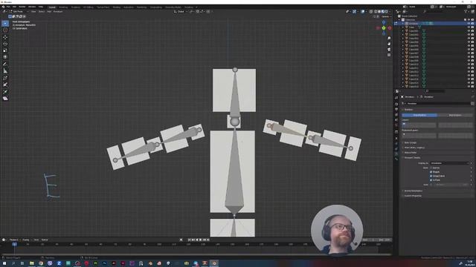Open the Playback menu in the timeline
The height and width of the screenshot is (267, 476).
point(14,240)
